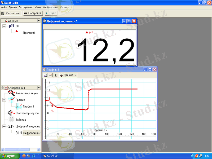This screenshot has width=212, height=159.
Task: Click the bold pH sensor icon
Action: tap(11, 26)
